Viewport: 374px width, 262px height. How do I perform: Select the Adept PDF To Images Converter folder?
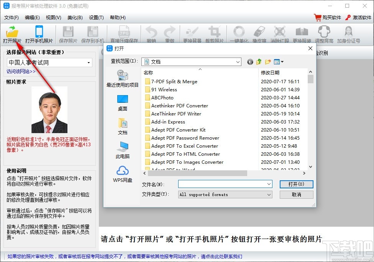(184, 162)
